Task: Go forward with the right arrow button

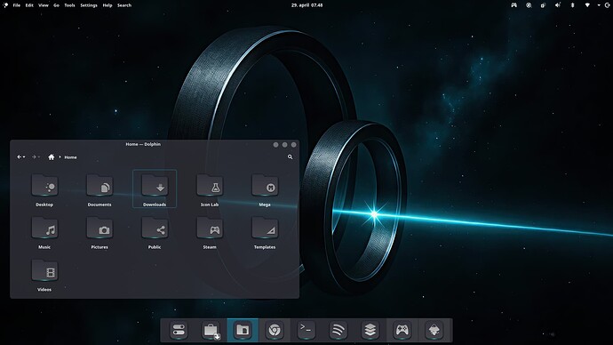Action: [34, 156]
